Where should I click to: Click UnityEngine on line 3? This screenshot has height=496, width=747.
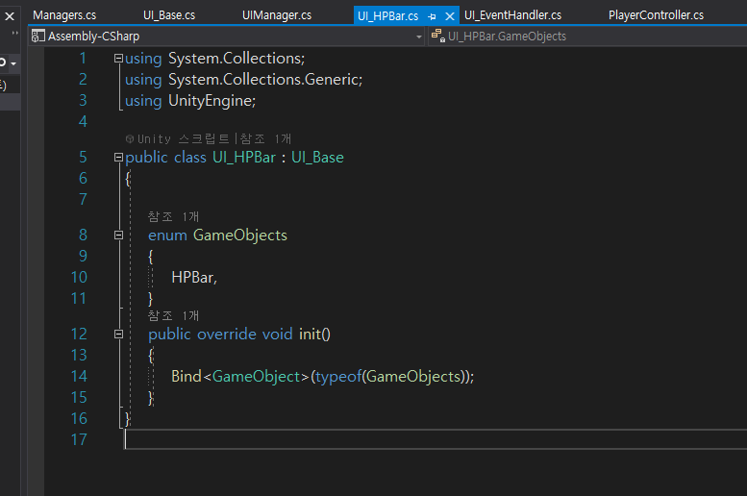[211, 101]
